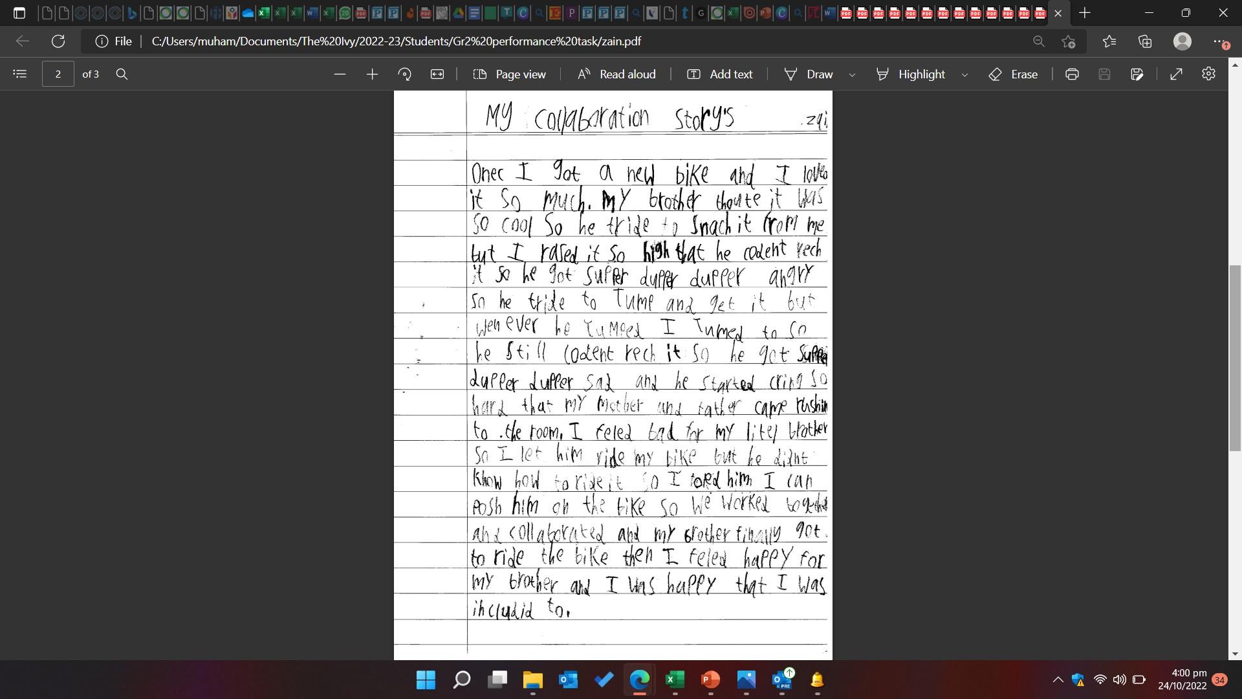Print the PDF document
The width and height of the screenshot is (1242, 699).
(1072, 74)
